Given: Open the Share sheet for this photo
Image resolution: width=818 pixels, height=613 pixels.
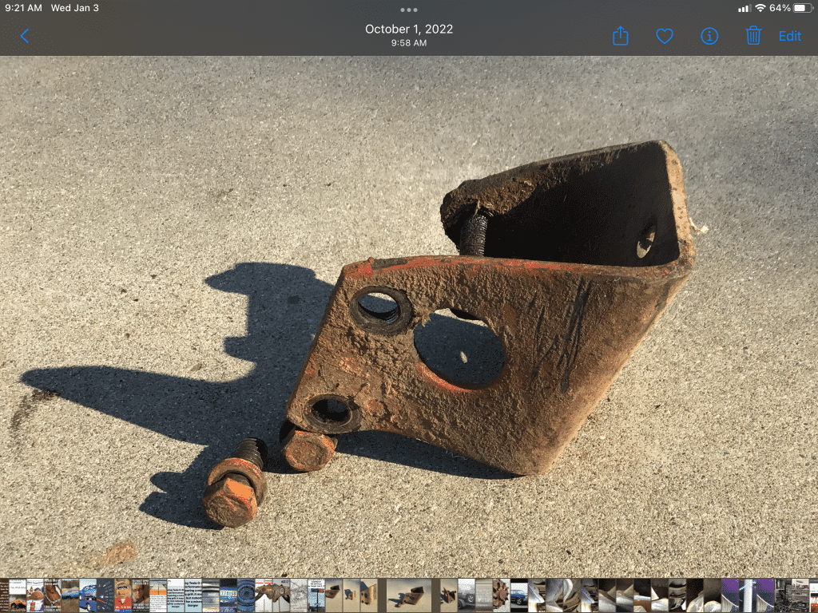Looking at the screenshot, I should coord(621,36).
